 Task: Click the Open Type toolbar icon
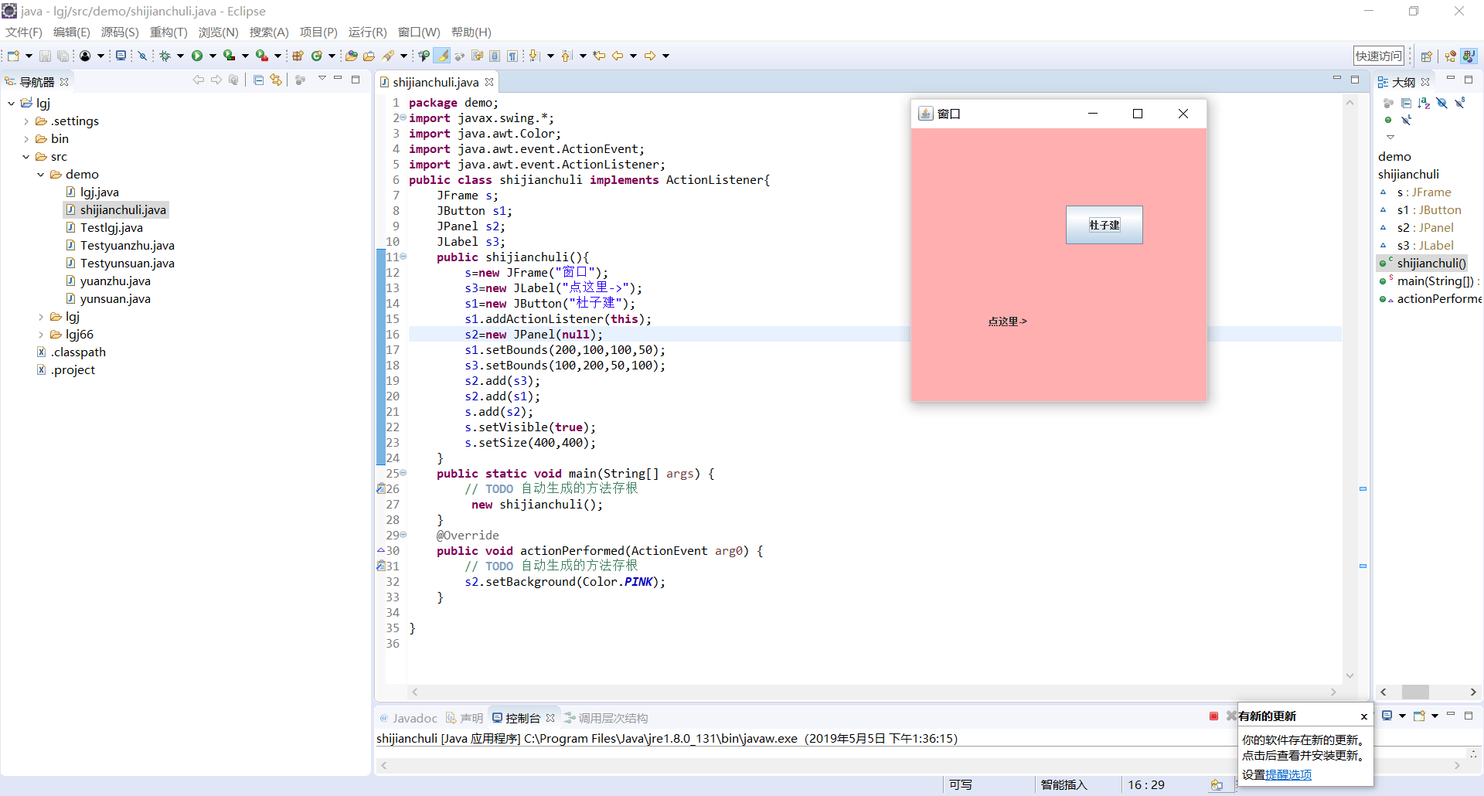351,56
